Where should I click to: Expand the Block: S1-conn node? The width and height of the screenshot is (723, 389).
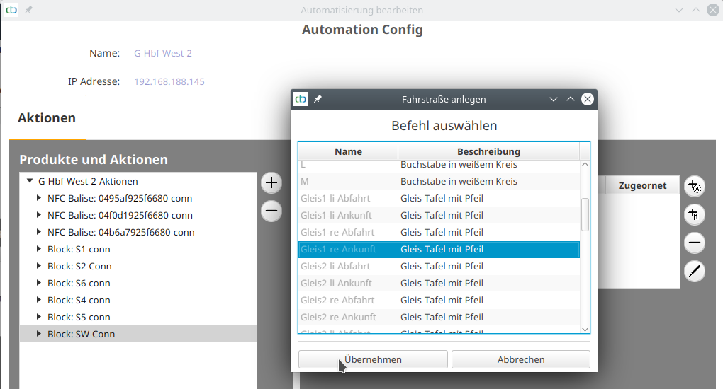pos(39,249)
